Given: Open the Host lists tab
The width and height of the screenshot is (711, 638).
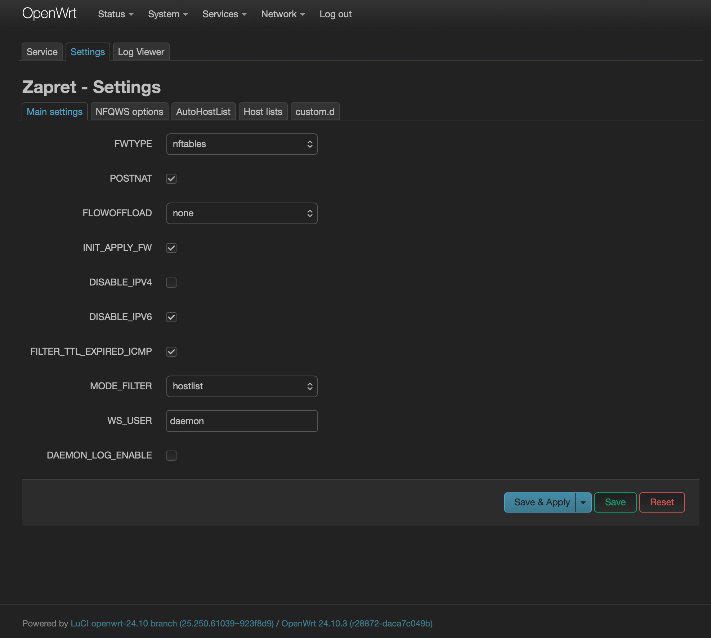Looking at the screenshot, I should [263, 111].
